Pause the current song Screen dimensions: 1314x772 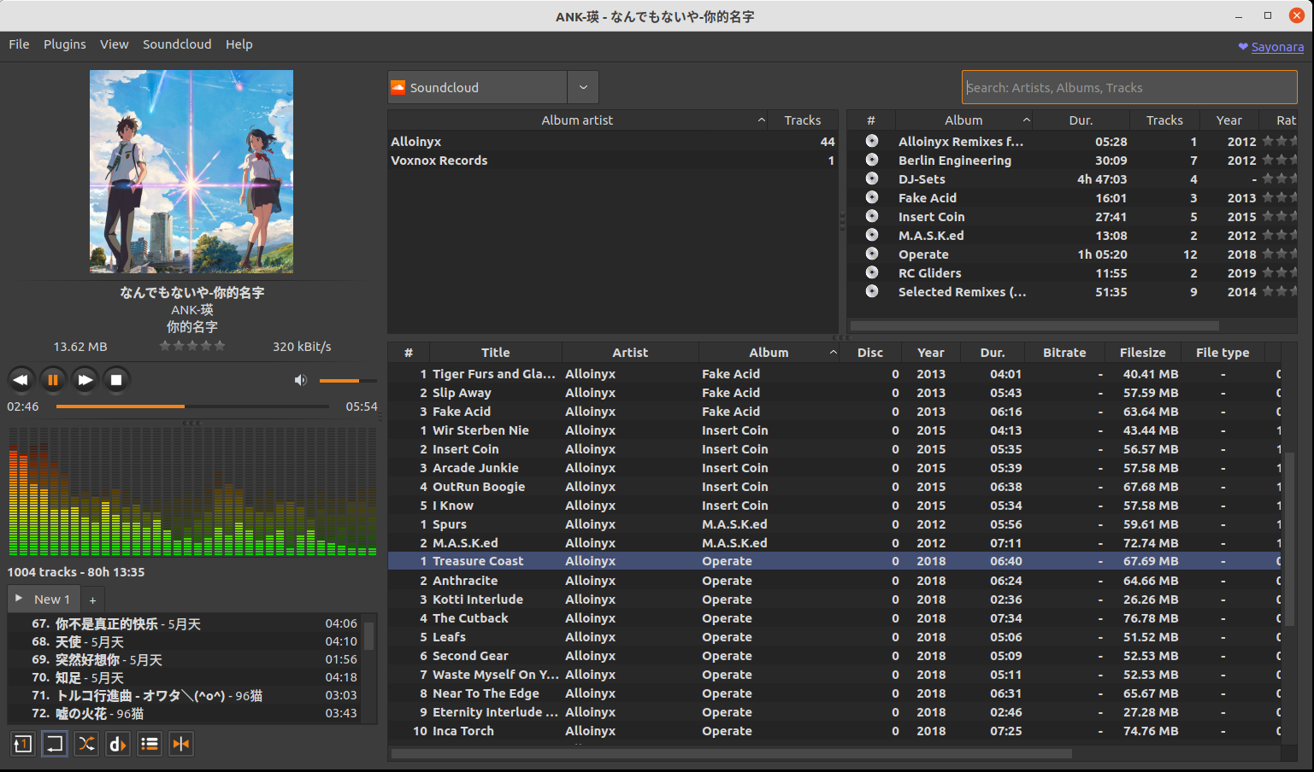52,380
